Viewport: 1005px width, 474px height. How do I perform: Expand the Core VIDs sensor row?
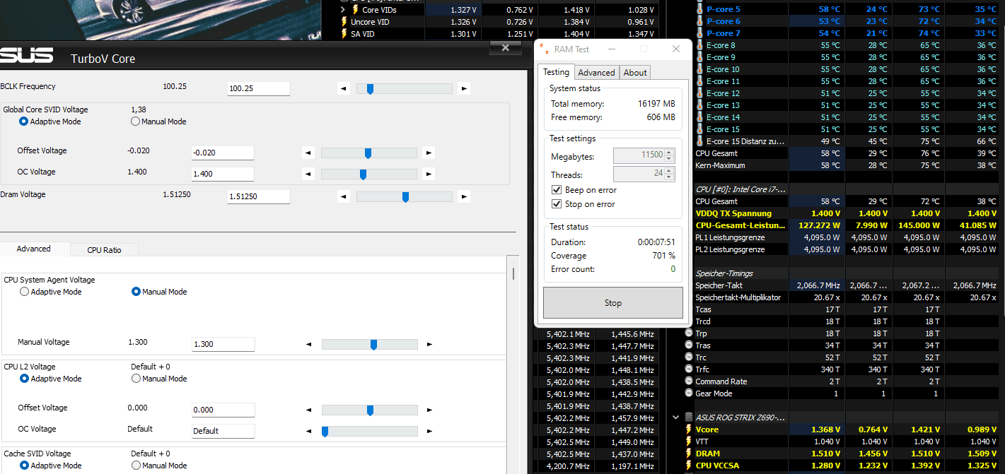pos(344,10)
